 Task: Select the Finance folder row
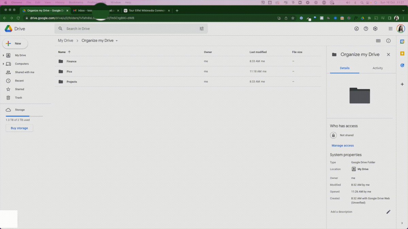(x=188, y=61)
